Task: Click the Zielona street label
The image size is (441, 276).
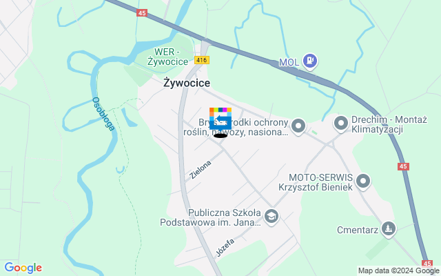Action: point(201,170)
